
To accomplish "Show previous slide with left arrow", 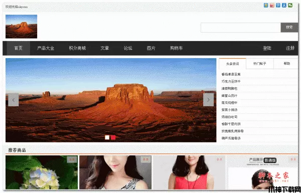I will tap(14, 100).
